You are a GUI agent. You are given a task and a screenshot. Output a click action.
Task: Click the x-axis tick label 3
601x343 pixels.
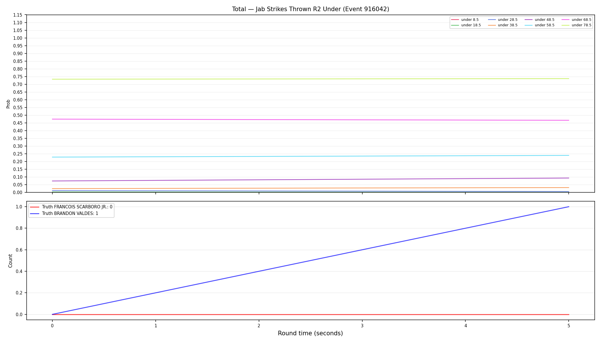[362, 326]
